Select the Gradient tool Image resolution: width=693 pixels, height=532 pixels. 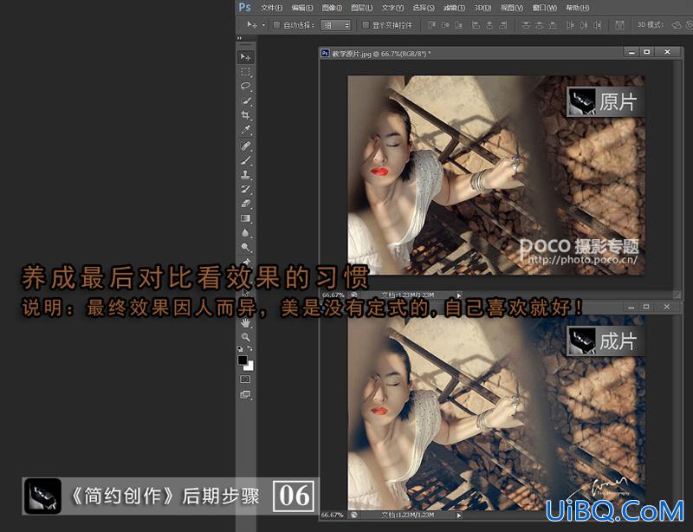tap(245, 218)
